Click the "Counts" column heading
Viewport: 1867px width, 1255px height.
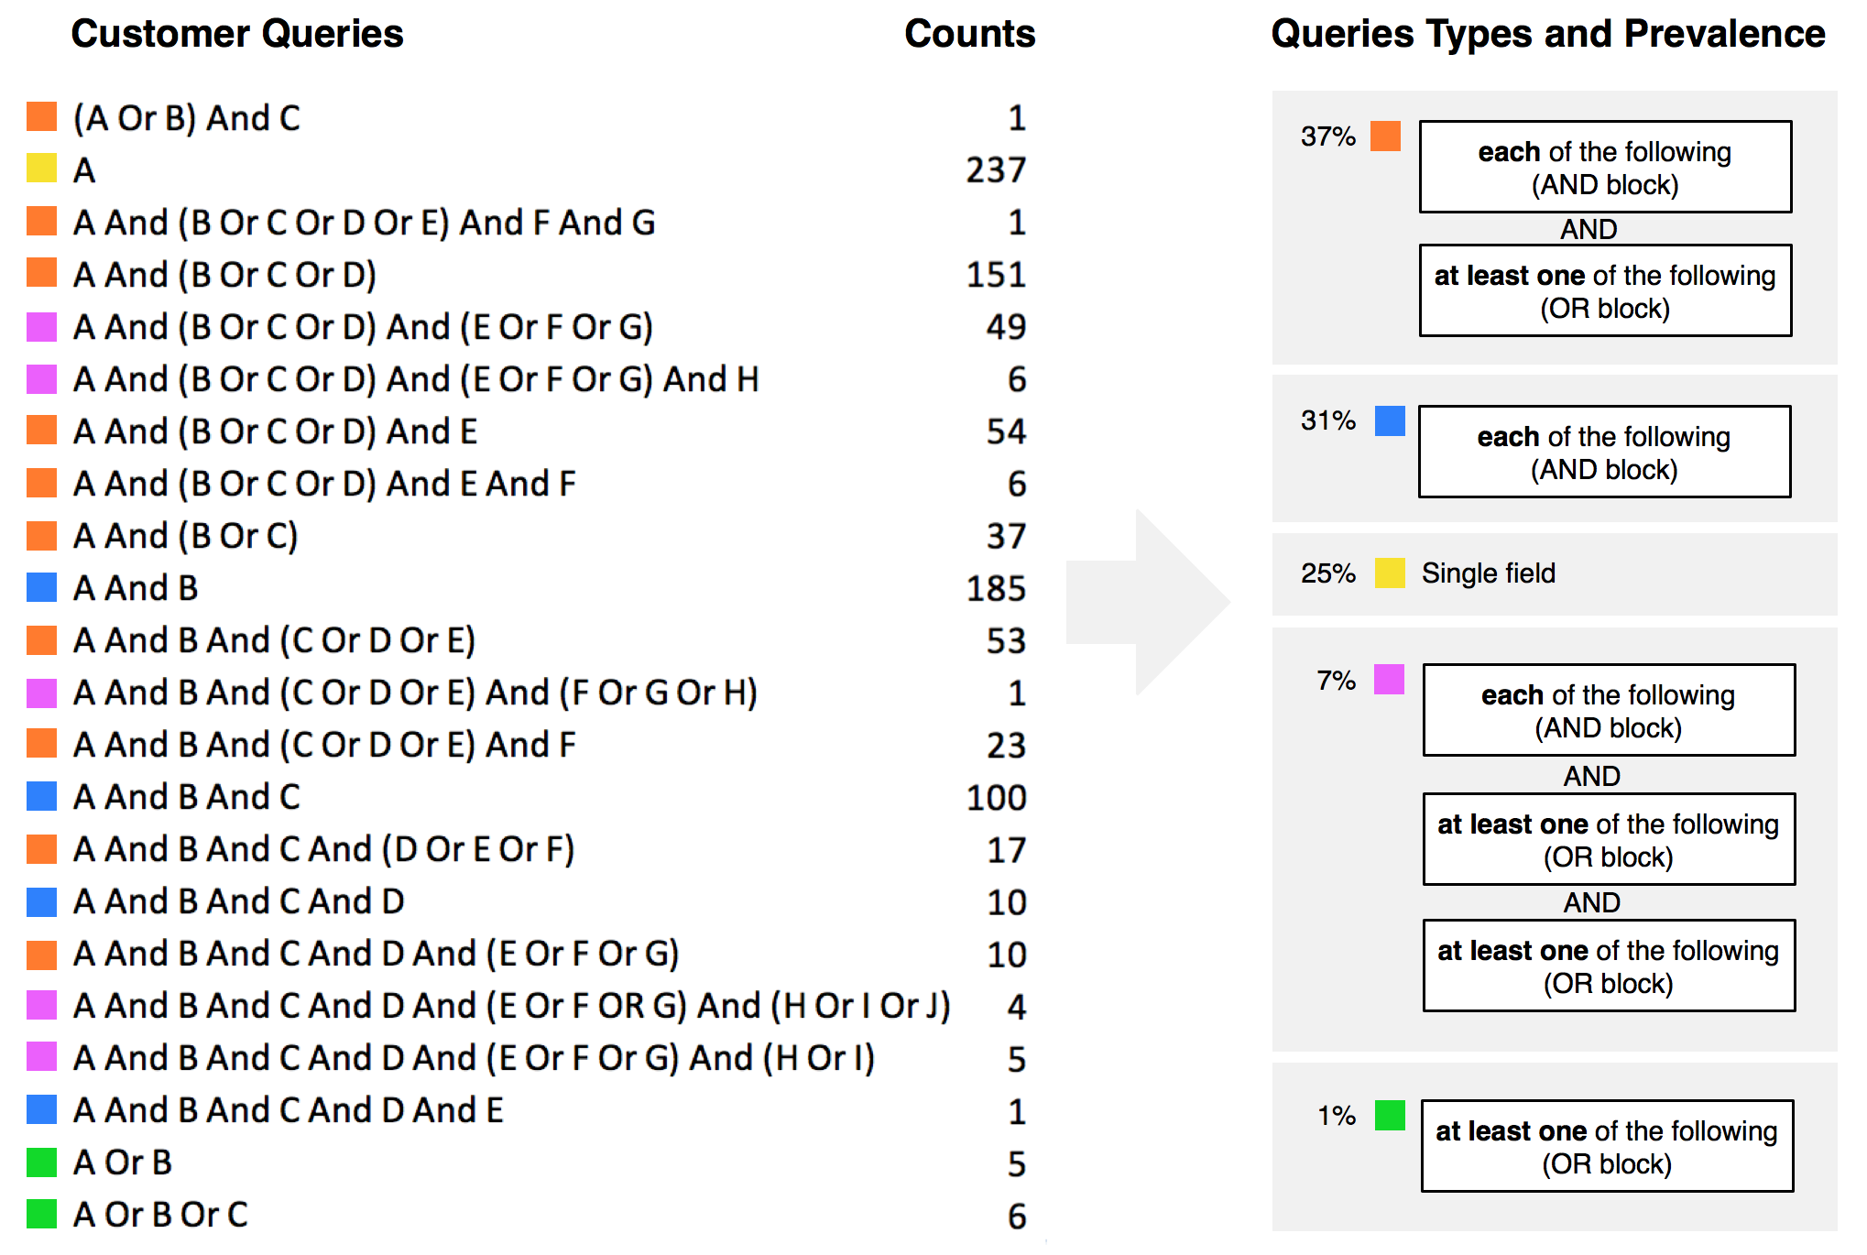(x=969, y=34)
